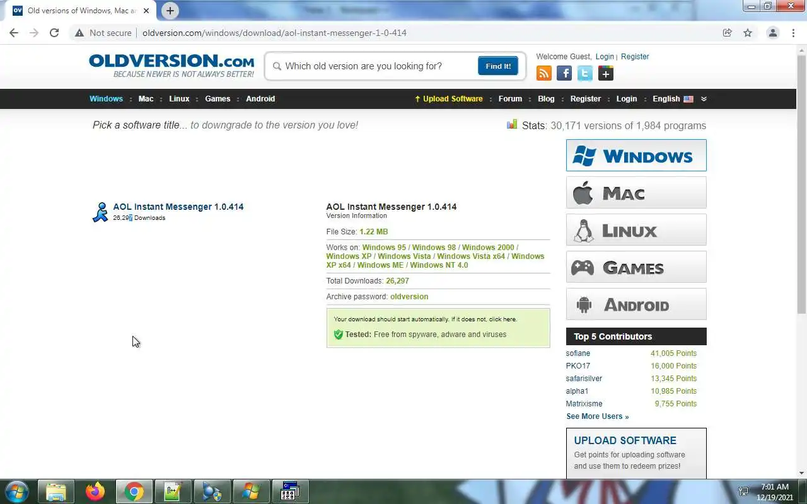
Task: Click the '26,297' total downloads value
Action: click(397, 281)
